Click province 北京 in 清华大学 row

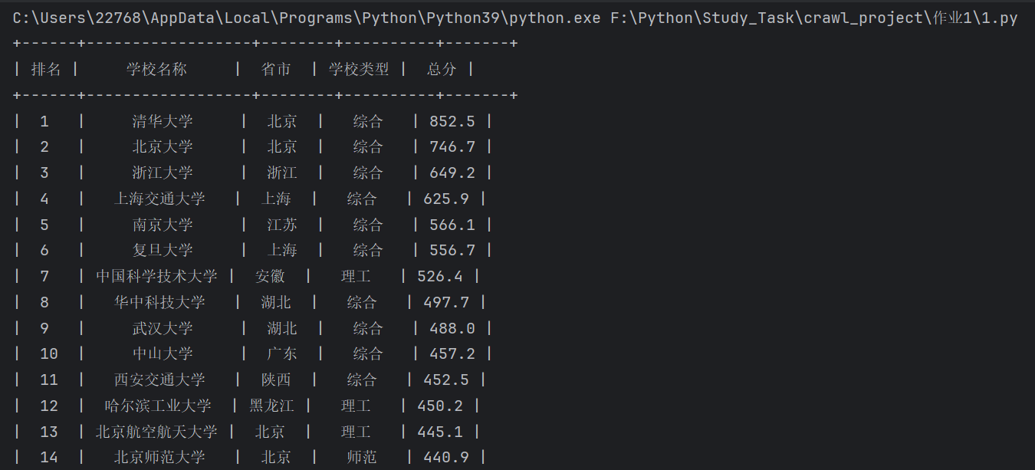pos(282,121)
